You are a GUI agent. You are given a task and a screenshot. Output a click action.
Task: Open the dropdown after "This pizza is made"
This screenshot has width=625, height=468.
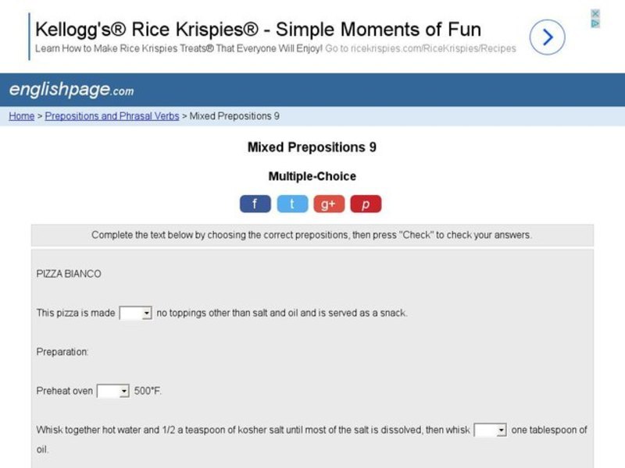[135, 313]
